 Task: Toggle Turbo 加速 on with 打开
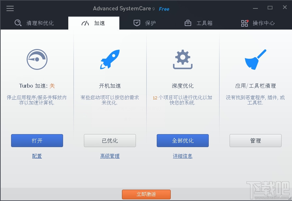pos(37,141)
